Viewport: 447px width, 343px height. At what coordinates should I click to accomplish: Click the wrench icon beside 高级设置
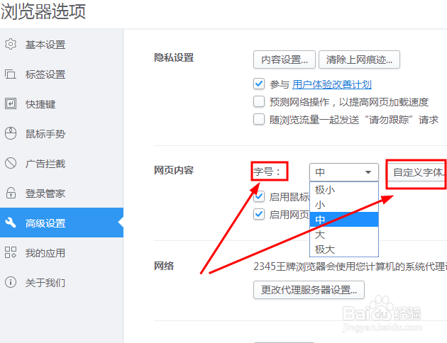pyautogui.click(x=11, y=223)
